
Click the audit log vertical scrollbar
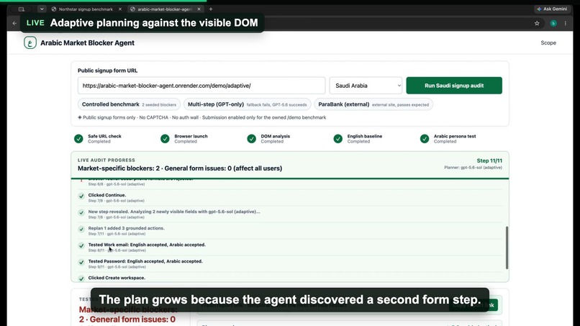pyautogui.click(x=507, y=248)
